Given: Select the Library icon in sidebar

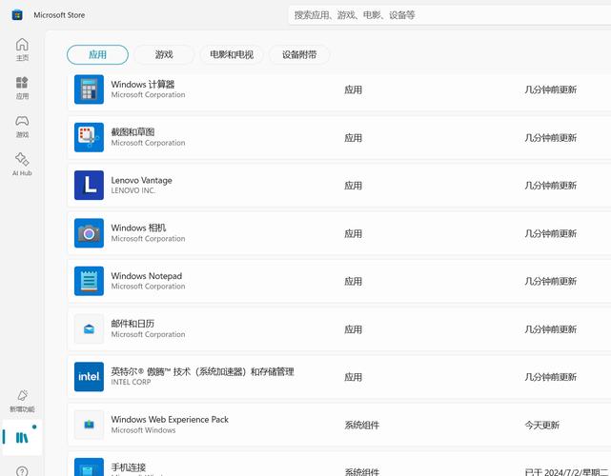Looking at the screenshot, I should pos(22,438).
